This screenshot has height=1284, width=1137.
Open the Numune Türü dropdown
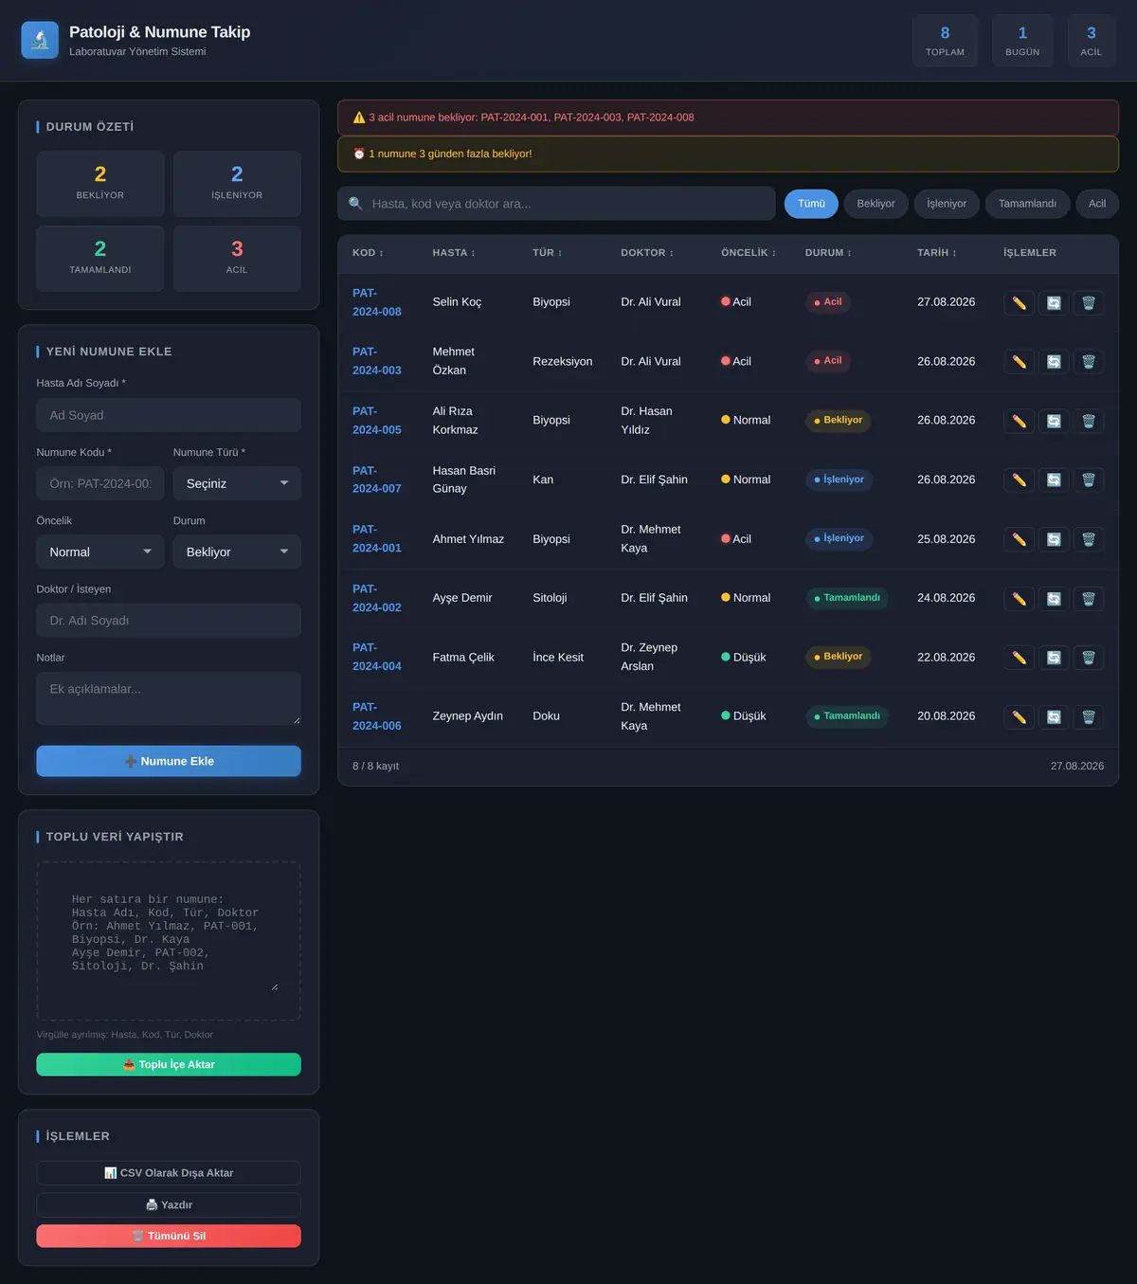(237, 483)
